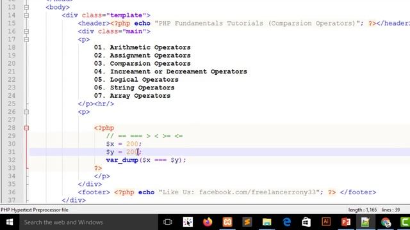Place cursor in 02. Assignment Operators line
The image size is (410, 230).
pos(142,56)
